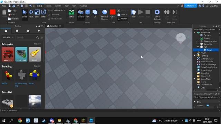Click Duplicate in Clipboard group

(14, 19)
